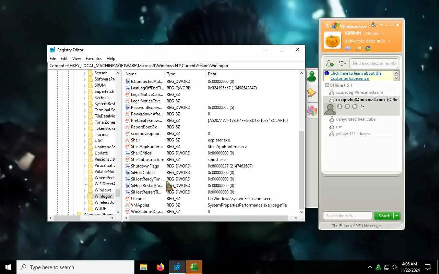Expand the Winlogon key chevron
Image resolution: width=439 pixels, height=274 pixels.
coord(85,196)
